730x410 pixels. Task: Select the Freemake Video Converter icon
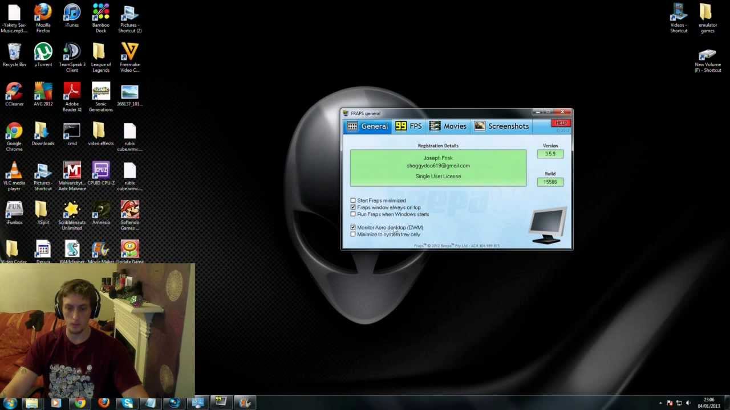129,58
